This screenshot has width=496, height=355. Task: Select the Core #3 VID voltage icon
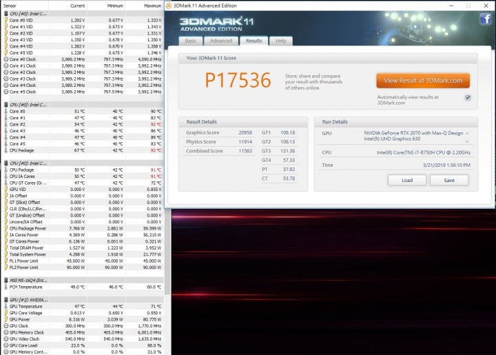tap(6, 39)
